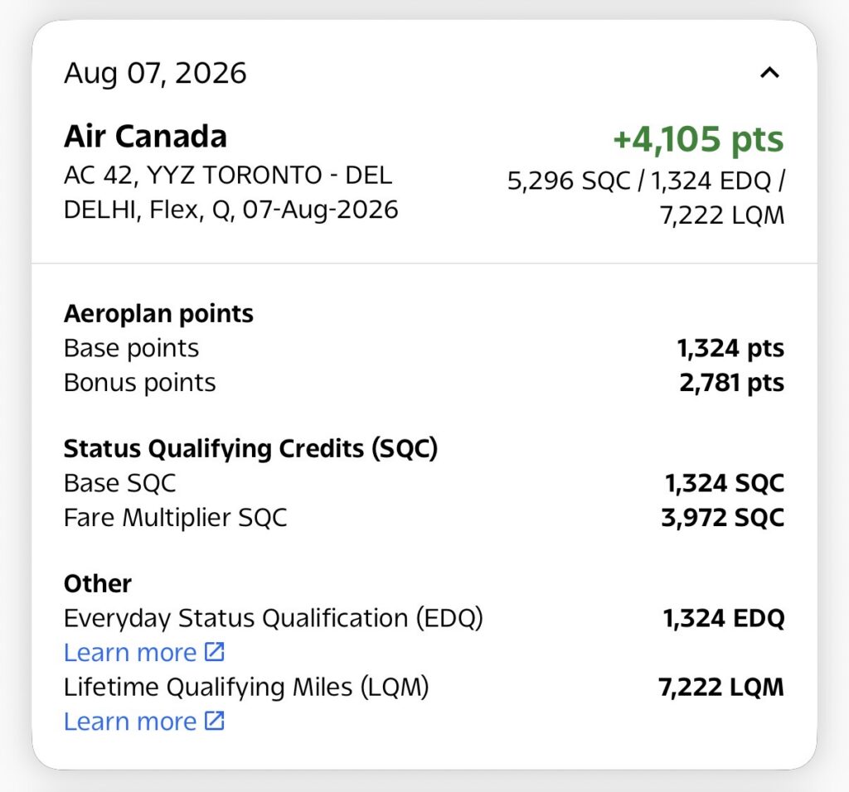Click the 3,972 SQC value
Screen dimensions: 849x792
tap(723, 518)
